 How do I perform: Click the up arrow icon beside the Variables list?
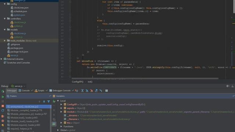(x=54, y=110)
